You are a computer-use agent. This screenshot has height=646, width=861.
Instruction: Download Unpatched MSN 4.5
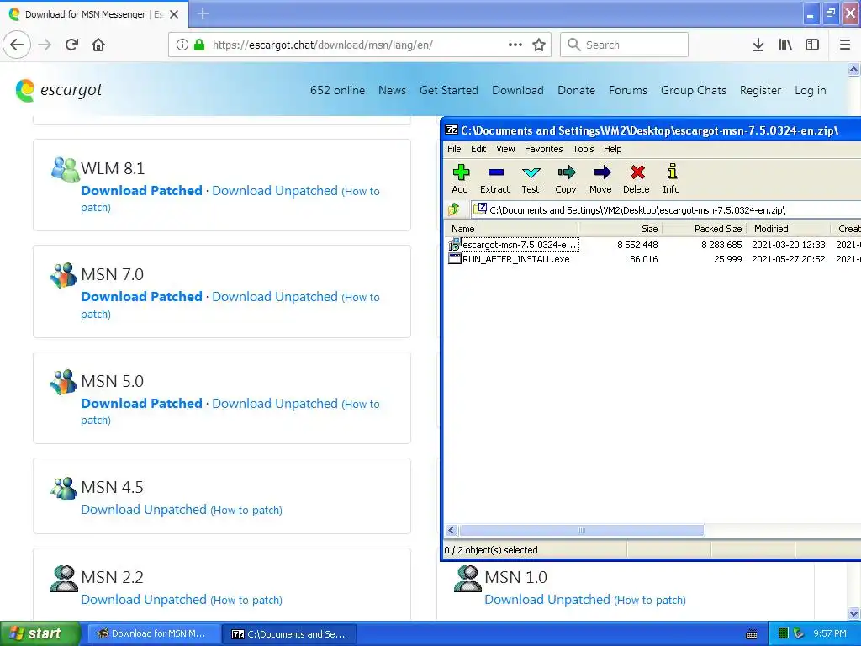pos(144,509)
